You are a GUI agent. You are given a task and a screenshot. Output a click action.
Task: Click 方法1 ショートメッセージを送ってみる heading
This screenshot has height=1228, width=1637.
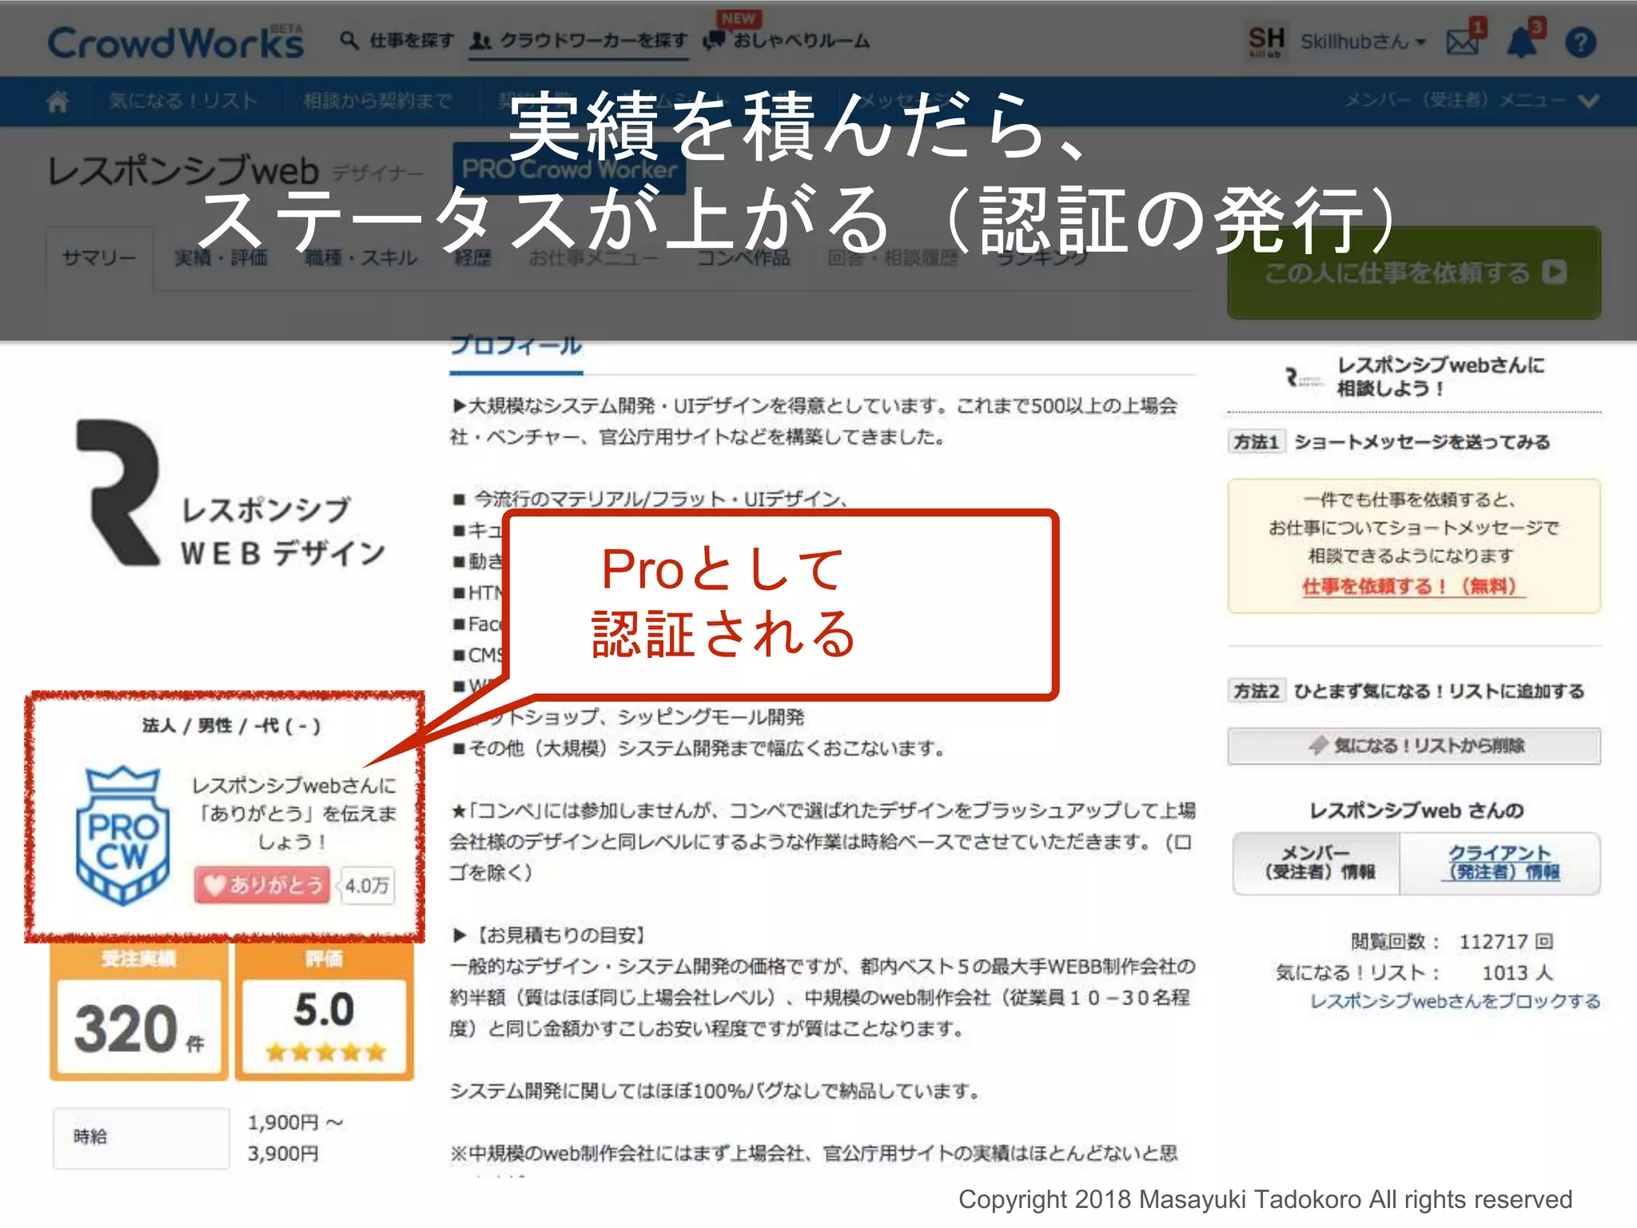coord(1389,441)
